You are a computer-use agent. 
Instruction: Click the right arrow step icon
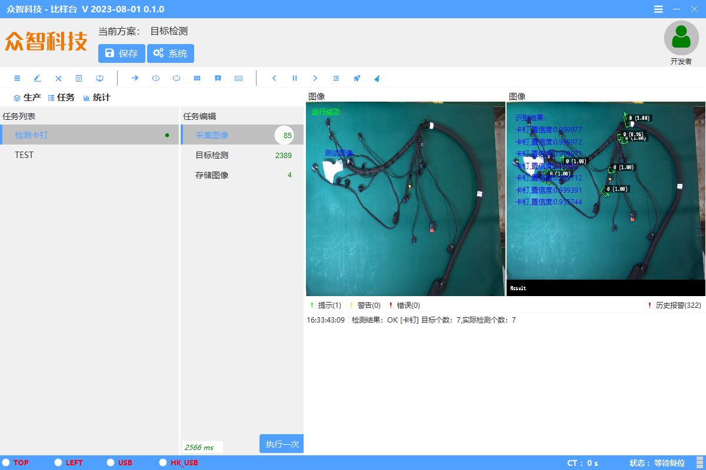(135, 78)
